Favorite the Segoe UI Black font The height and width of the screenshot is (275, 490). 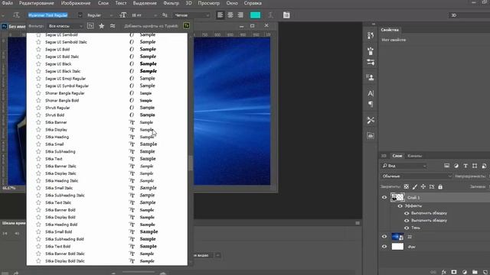(x=38, y=64)
